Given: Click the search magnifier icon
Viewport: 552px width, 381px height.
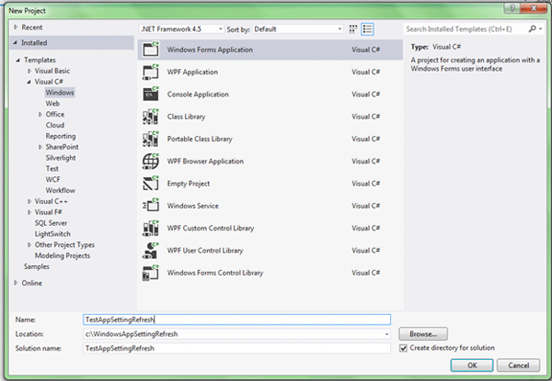Looking at the screenshot, I should click(x=533, y=28).
